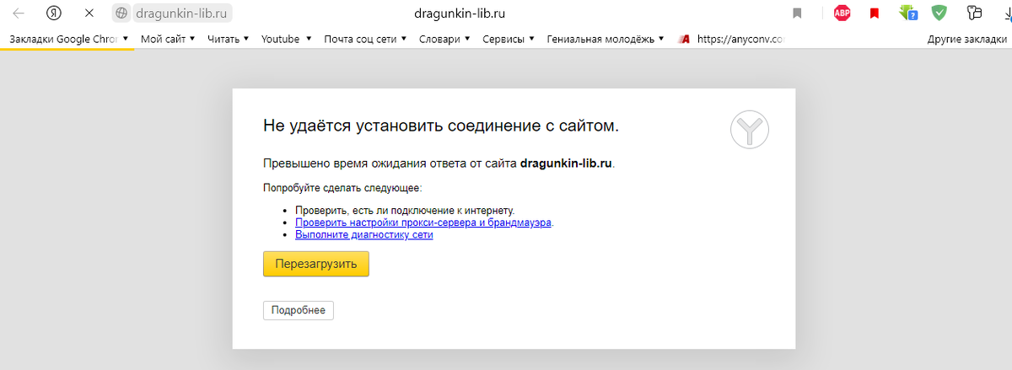The height and width of the screenshot is (370, 1012).
Task: Click heading Не удаётся установить соединение с сайтом
Action: pyautogui.click(x=441, y=126)
